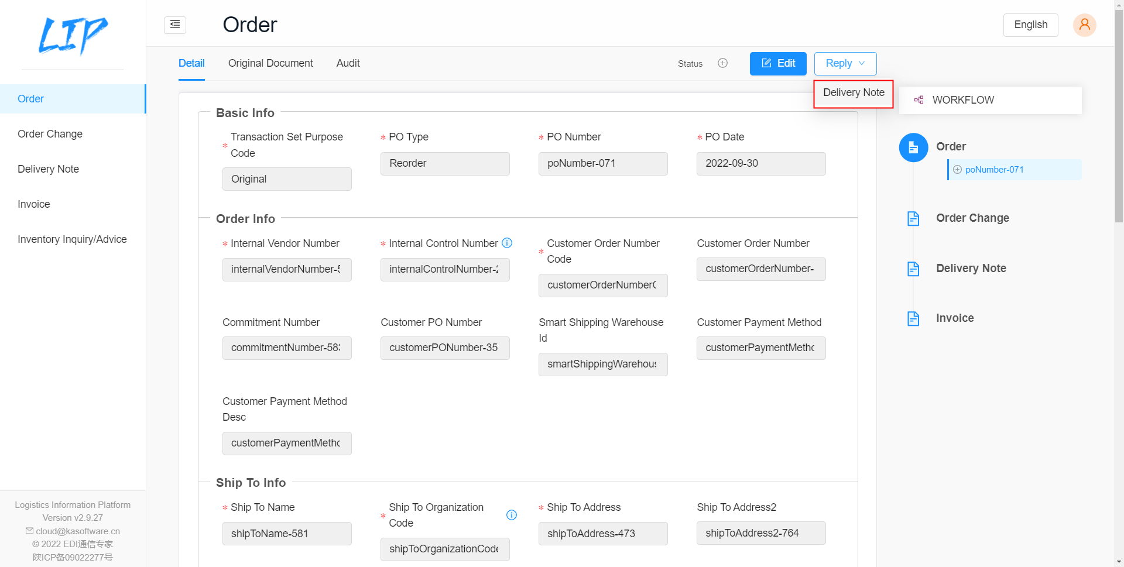Click the Internal Control Number info icon
Viewport: 1124px width, 567px height.
pyautogui.click(x=508, y=243)
